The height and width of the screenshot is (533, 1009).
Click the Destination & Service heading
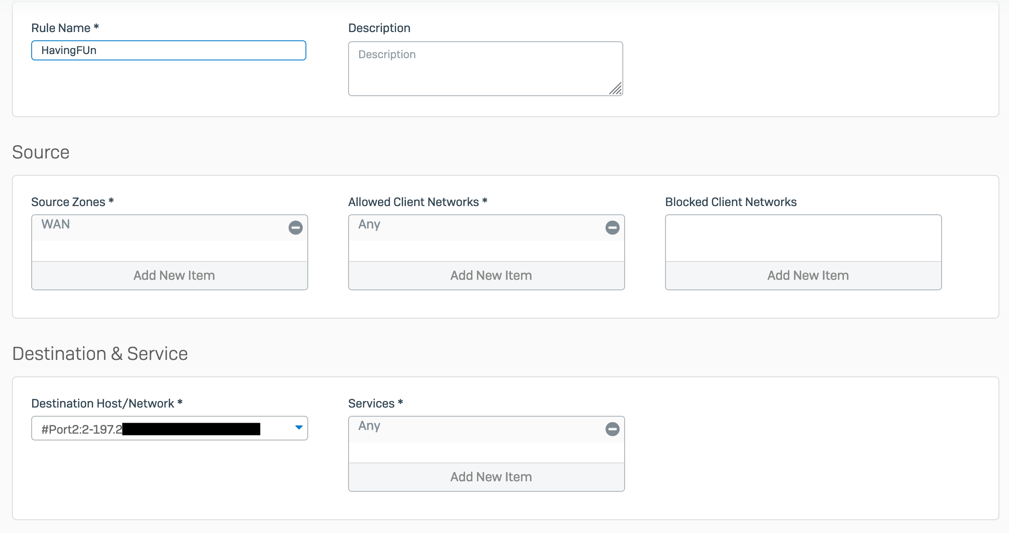[x=100, y=354]
